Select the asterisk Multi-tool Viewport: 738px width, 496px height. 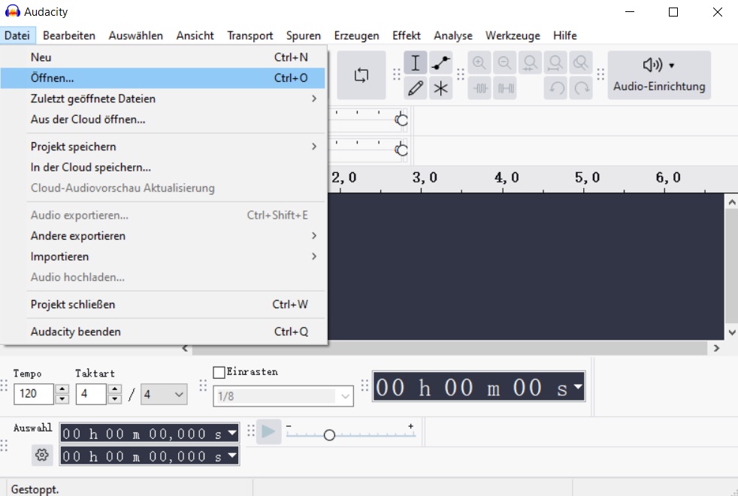[x=441, y=88]
